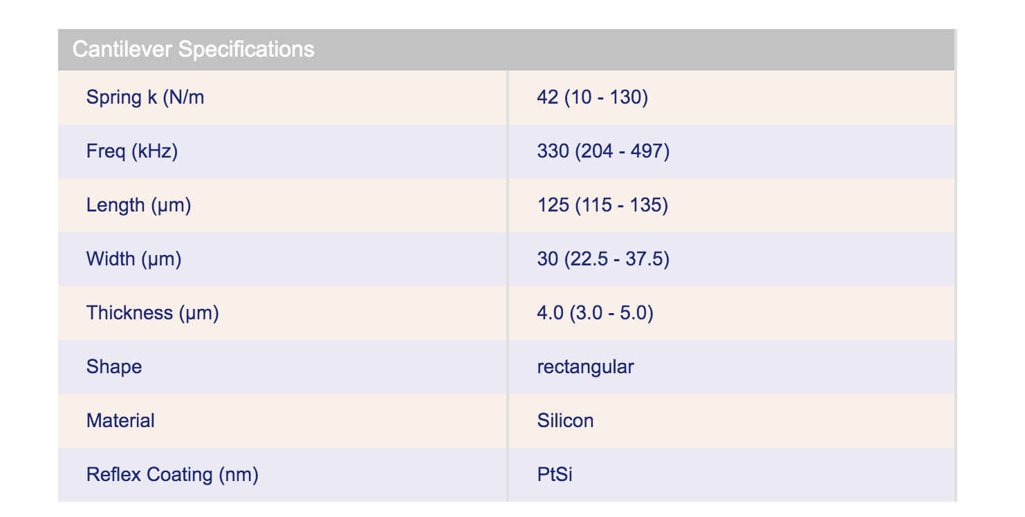1025x517 pixels.
Task: Click the frequency value 330
Action: pyautogui.click(x=552, y=151)
